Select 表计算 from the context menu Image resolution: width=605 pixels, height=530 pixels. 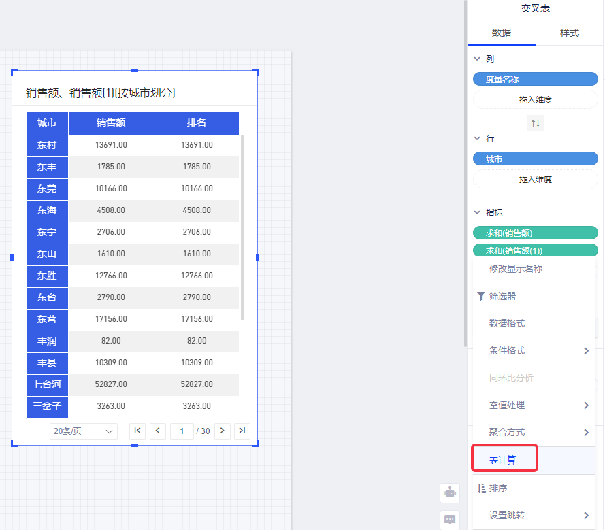[504, 460]
